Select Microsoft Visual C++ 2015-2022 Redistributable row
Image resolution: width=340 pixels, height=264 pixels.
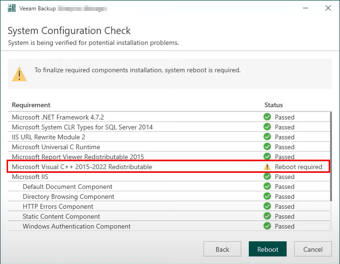[x=169, y=167]
